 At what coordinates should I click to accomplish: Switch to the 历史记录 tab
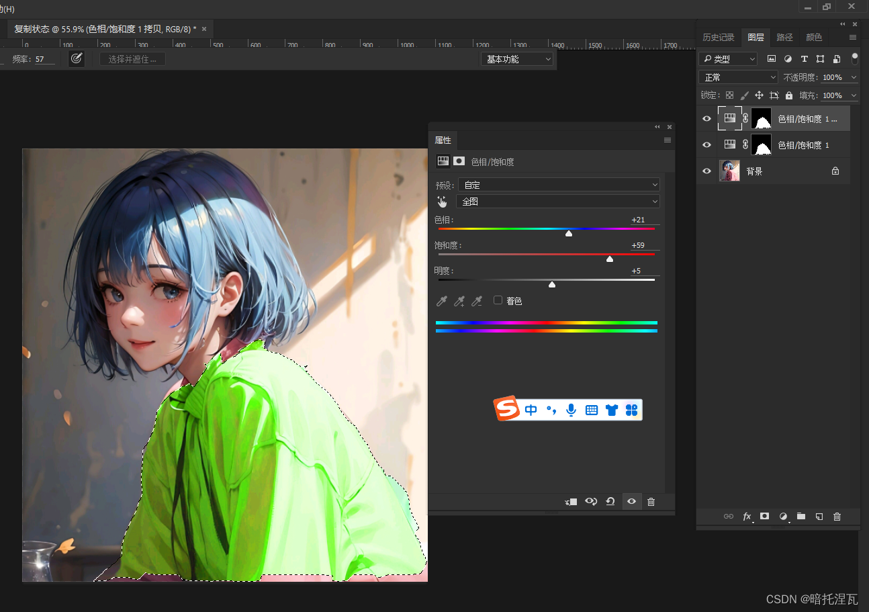coord(719,38)
